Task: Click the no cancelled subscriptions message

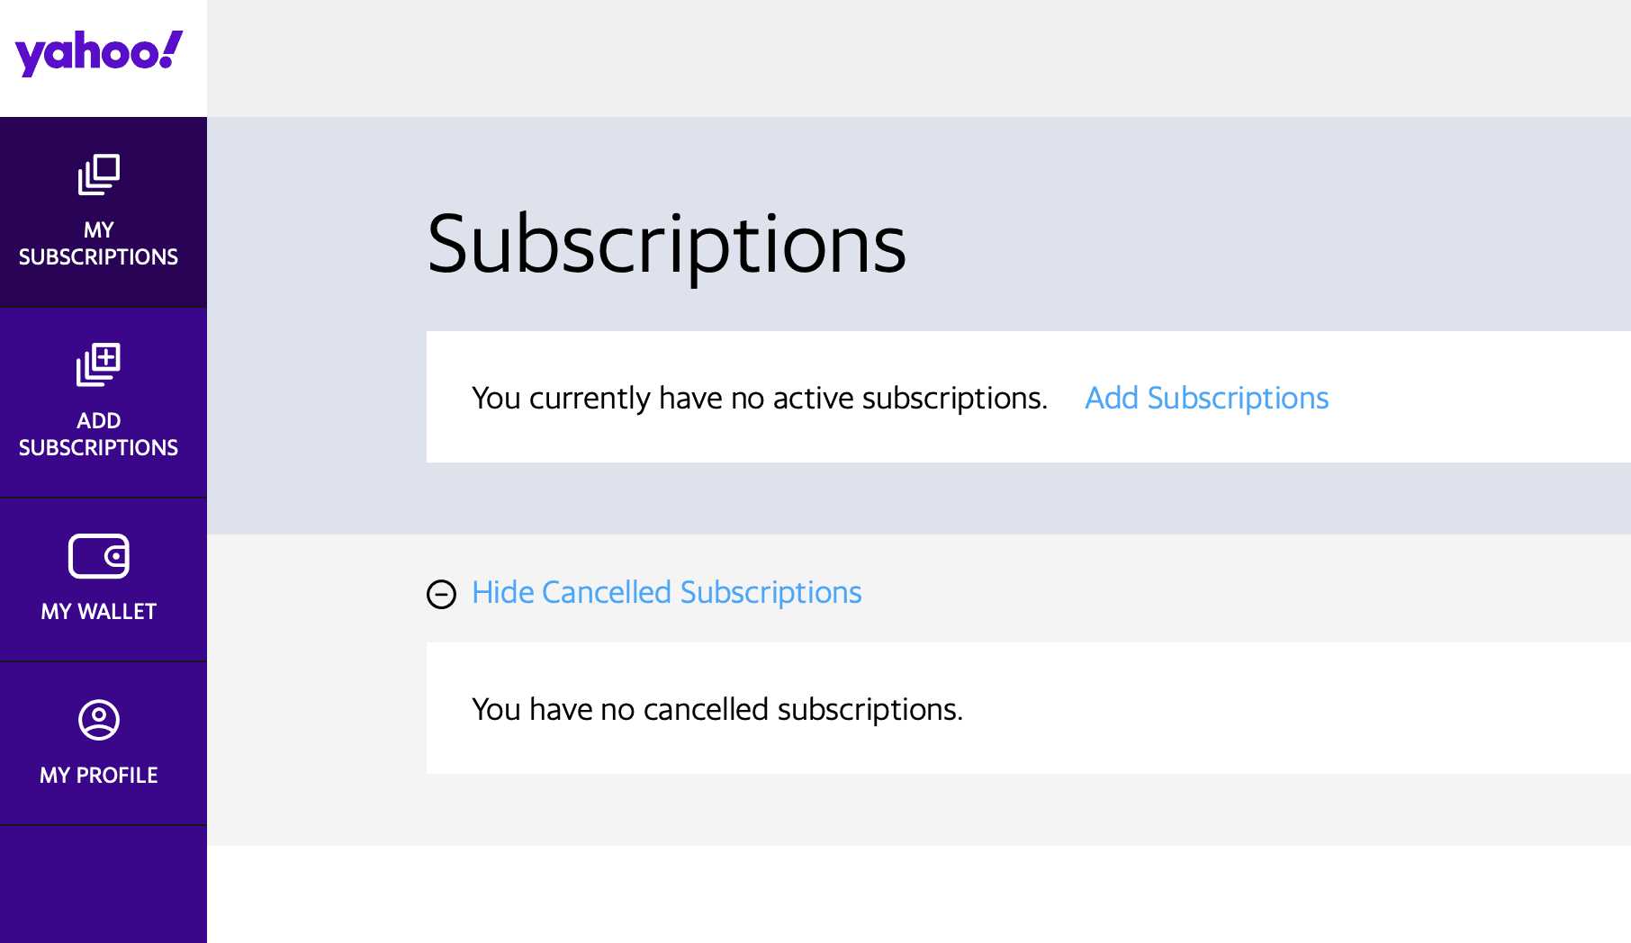Action: click(x=717, y=709)
